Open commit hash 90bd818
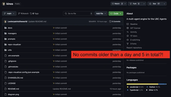This screenshot has height=97, width=171. (x=92, y=21)
